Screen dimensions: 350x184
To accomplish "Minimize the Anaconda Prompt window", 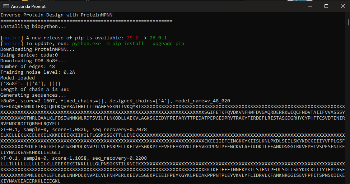I will [x=310, y=6].
